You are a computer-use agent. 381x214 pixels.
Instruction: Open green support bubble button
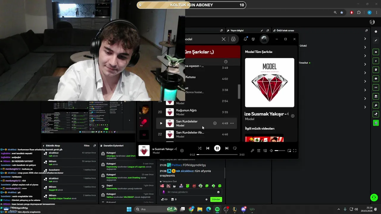click(374, 197)
